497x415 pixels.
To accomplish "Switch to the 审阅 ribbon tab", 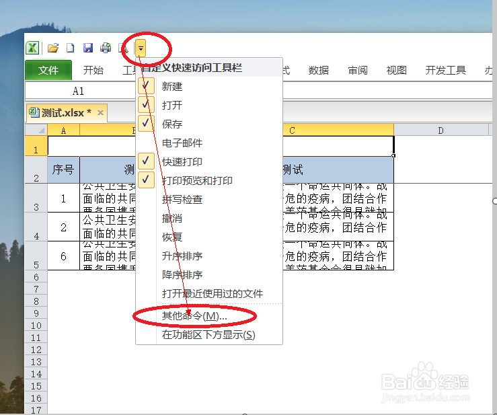I will coord(358,70).
